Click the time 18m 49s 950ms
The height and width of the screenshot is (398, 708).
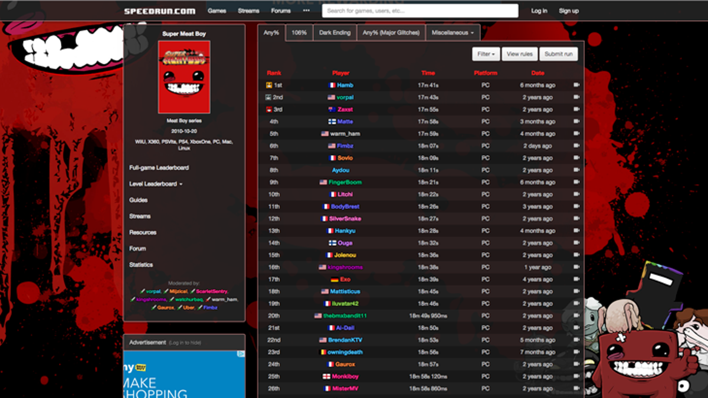tap(428, 316)
